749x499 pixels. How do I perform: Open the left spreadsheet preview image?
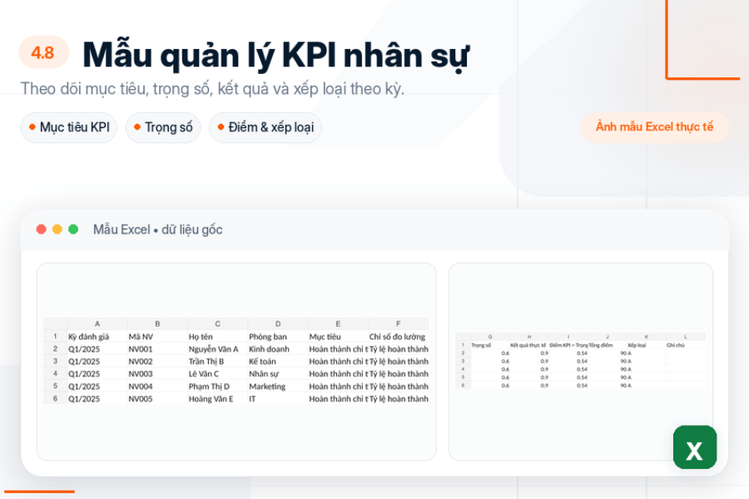click(236, 361)
